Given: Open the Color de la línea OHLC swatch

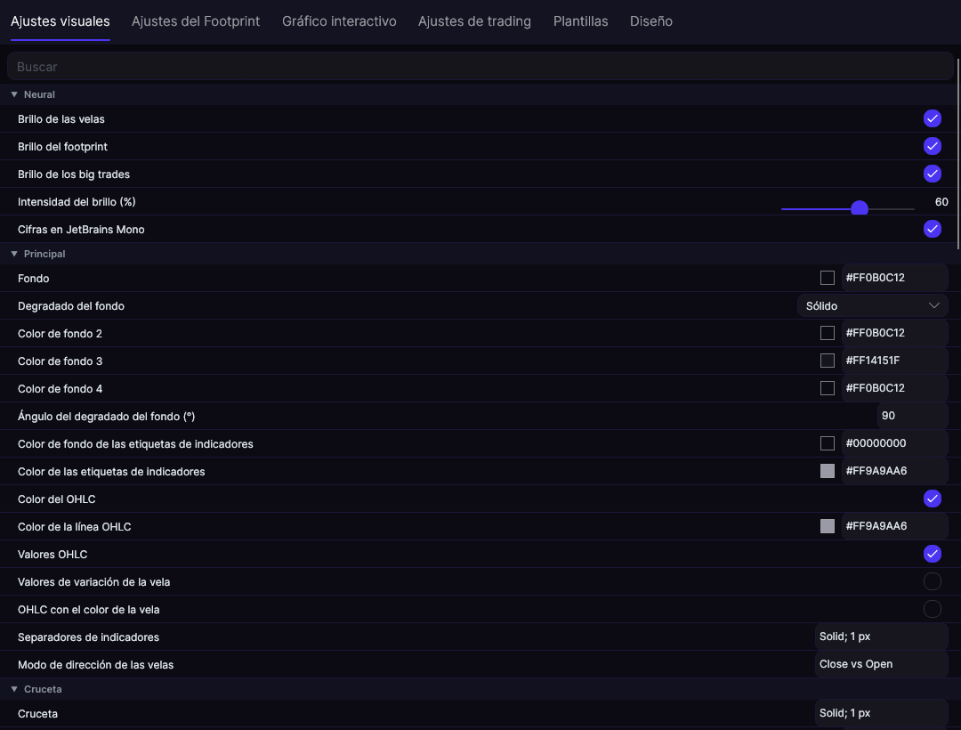Looking at the screenshot, I should coord(827,526).
